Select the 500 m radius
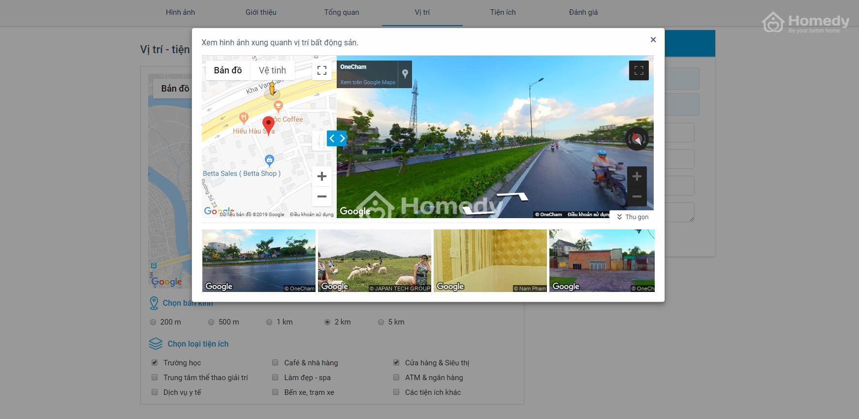The width and height of the screenshot is (859, 419). (211, 322)
